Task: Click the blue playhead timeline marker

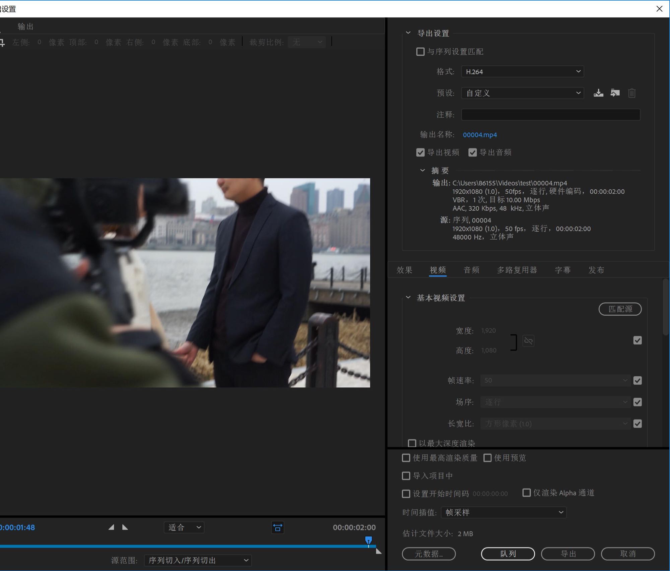Action: pos(368,540)
